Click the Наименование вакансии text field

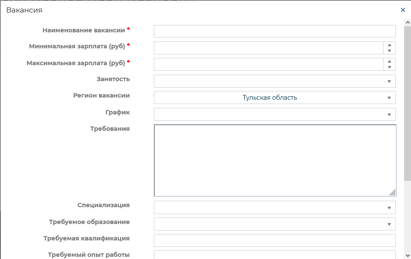click(274, 32)
